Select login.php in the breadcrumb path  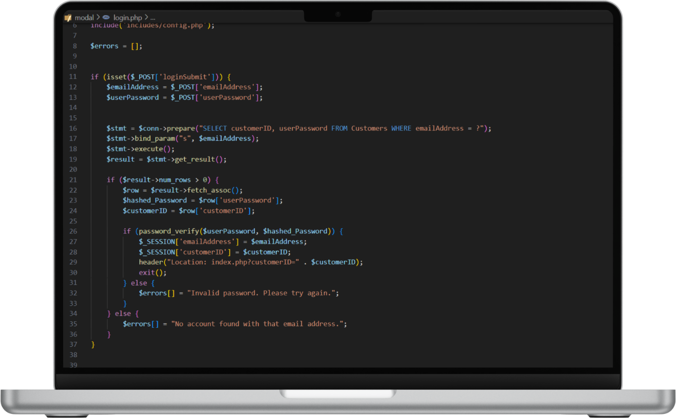(x=127, y=18)
